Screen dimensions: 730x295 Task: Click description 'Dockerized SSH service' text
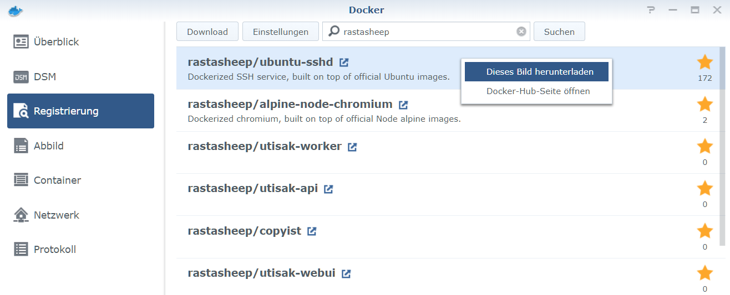pyautogui.click(x=319, y=76)
